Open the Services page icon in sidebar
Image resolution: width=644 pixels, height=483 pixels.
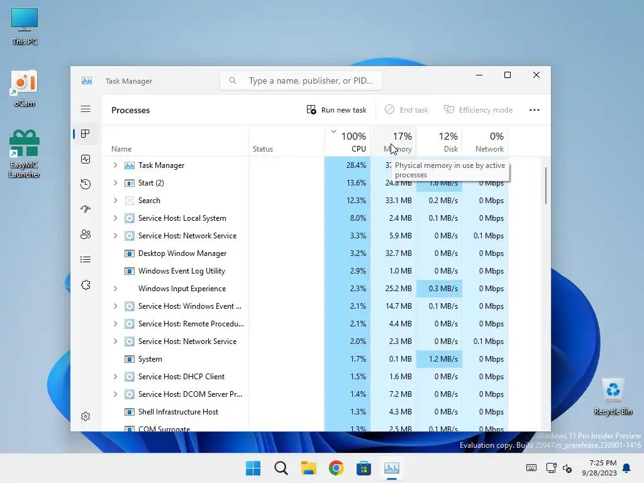point(86,285)
